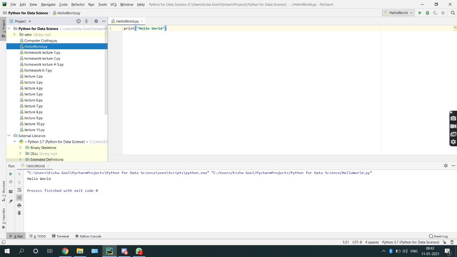457x257 pixels.
Task: Click Python 3.7 interpreter in status bar
Action: [411, 242]
